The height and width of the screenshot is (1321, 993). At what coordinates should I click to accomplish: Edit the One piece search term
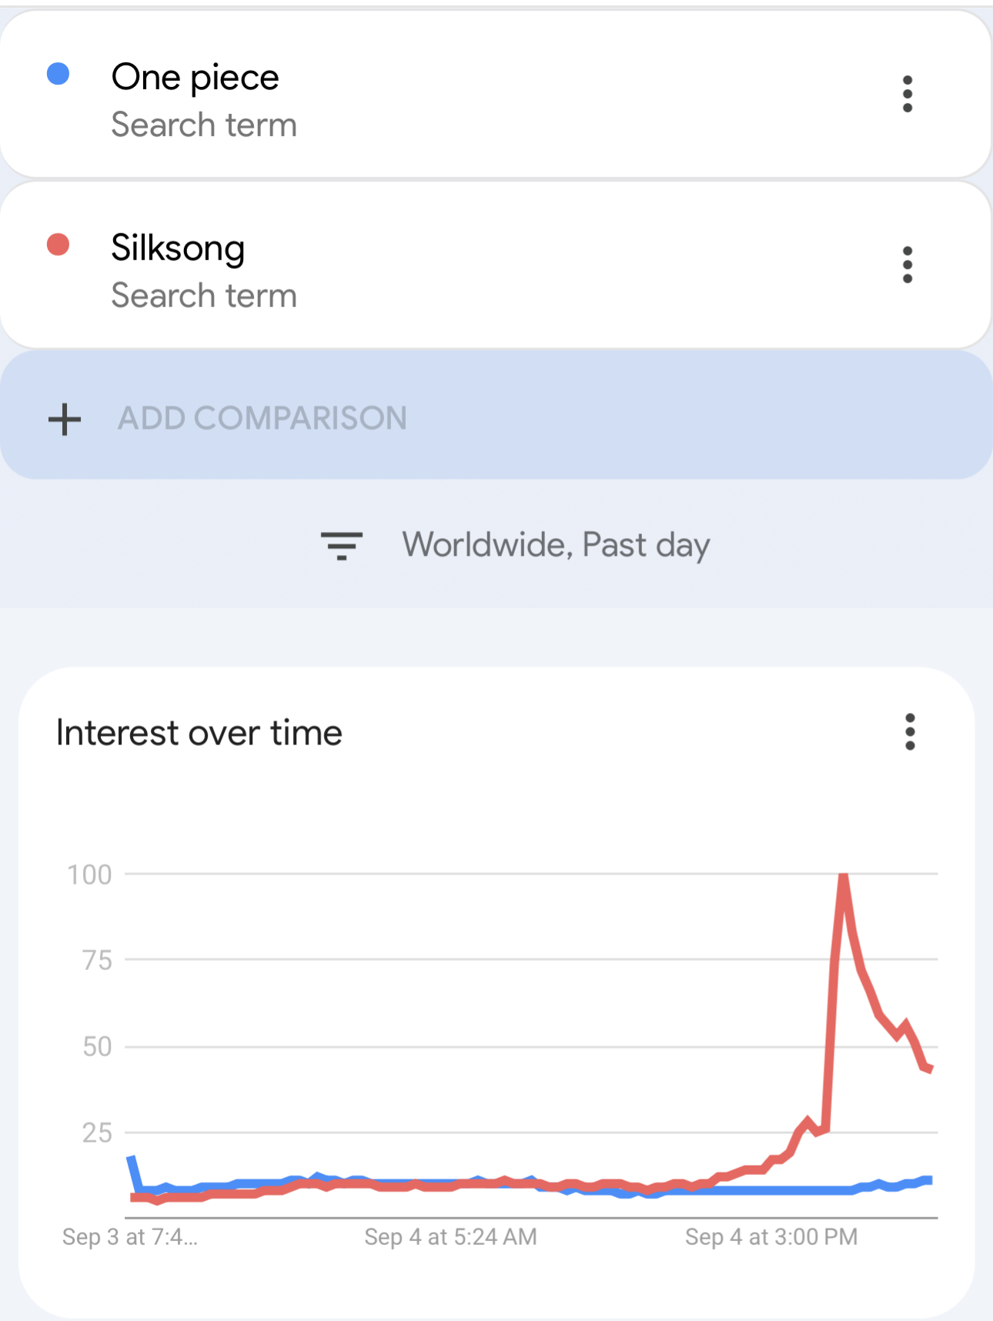click(195, 77)
